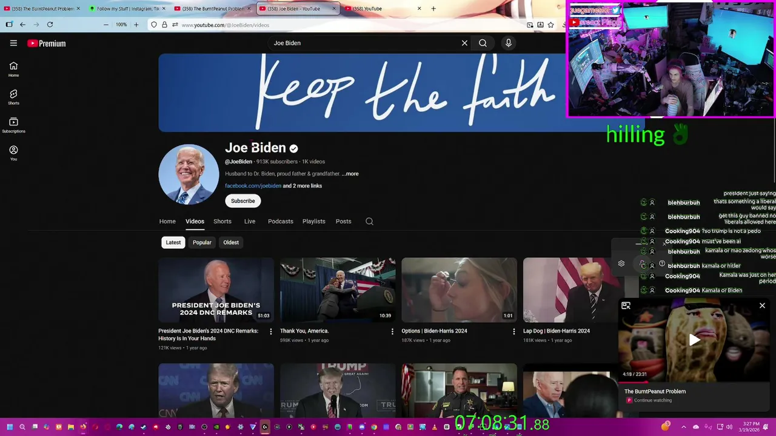Open the Posts tab
The image size is (776, 436).
click(x=344, y=222)
